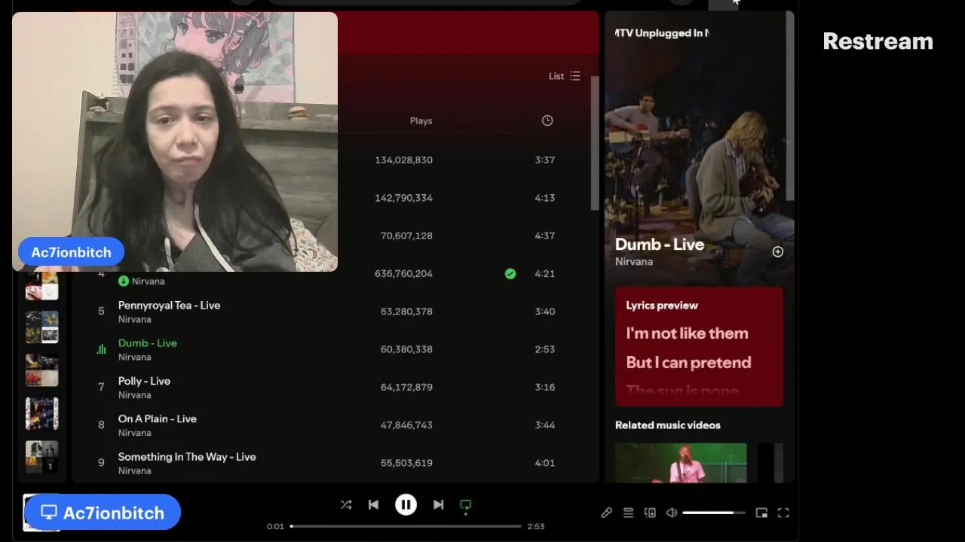
Task: Open the related music video thumbnail
Action: (681, 462)
